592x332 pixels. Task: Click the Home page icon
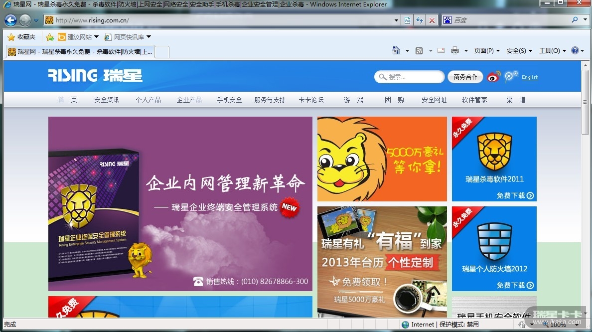396,50
